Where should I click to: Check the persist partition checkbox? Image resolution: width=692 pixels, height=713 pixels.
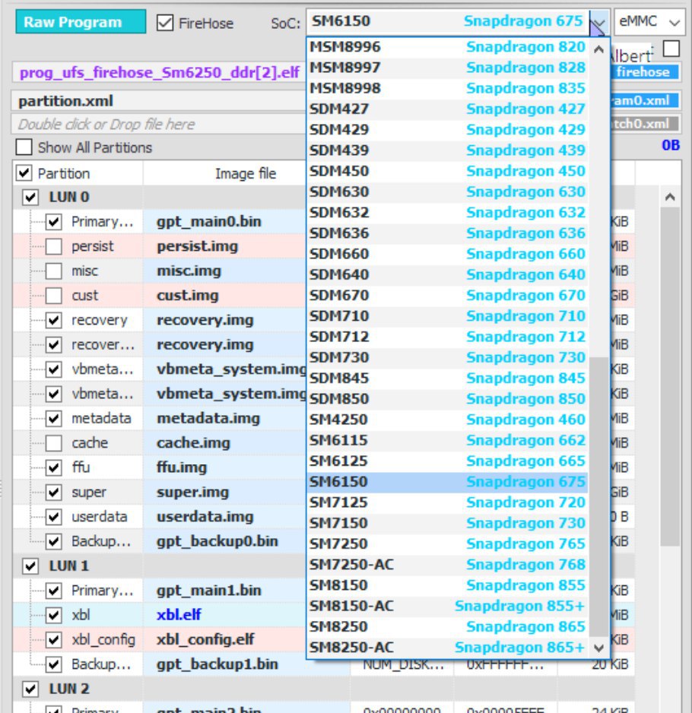(54, 246)
